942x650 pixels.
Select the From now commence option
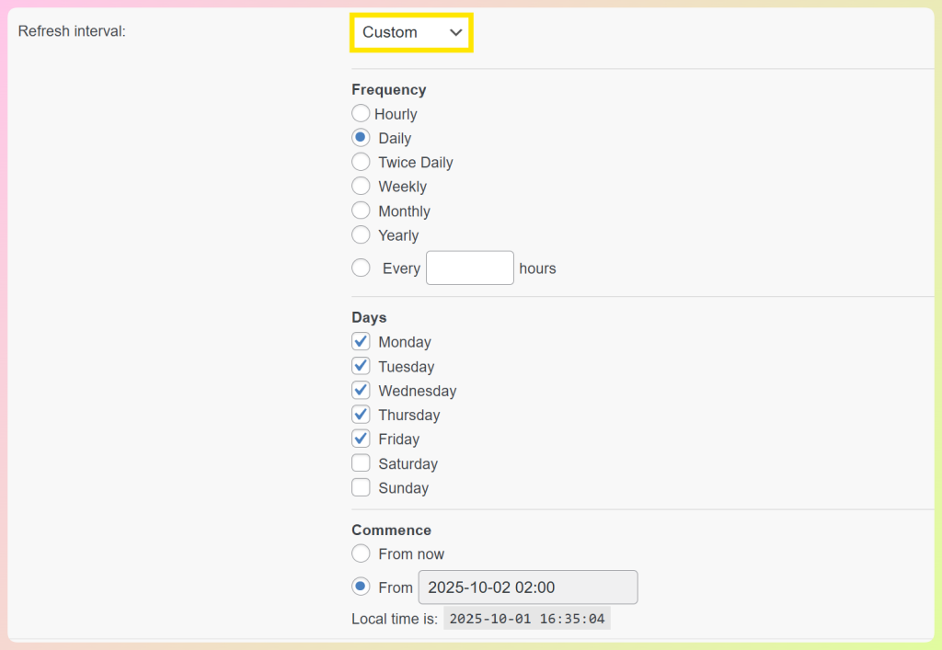tap(361, 553)
